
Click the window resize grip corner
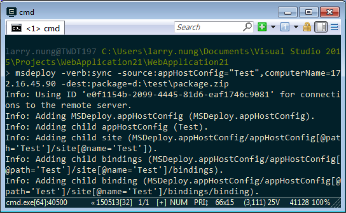click(x=337, y=203)
